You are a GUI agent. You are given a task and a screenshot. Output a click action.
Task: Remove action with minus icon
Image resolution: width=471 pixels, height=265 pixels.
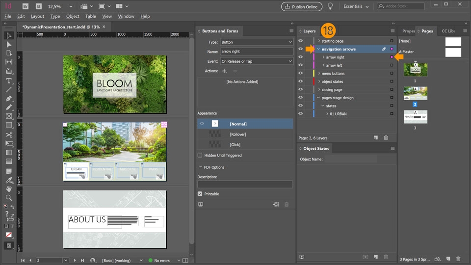[x=235, y=71]
